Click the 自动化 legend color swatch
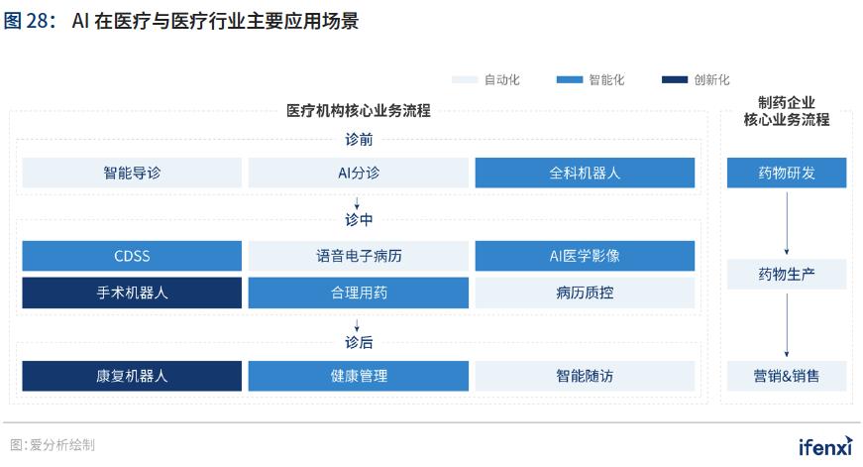This screenshot has width=863, height=467. pos(465,80)
